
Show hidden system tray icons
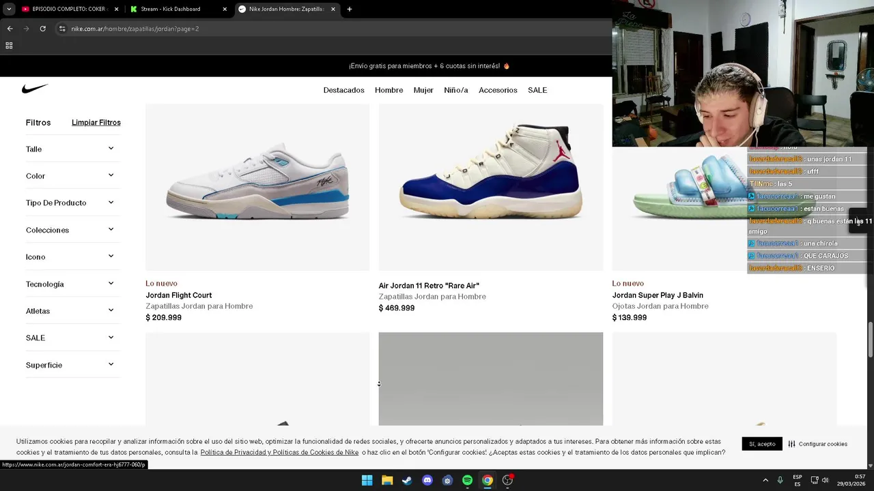point(765,480)
